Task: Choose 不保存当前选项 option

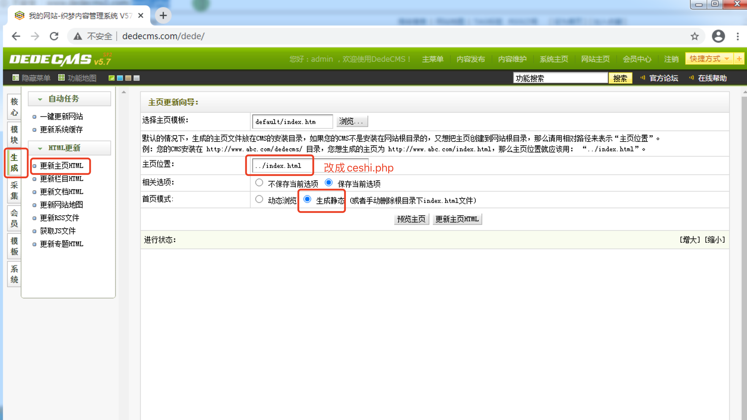Action: [x=259, y=183]
